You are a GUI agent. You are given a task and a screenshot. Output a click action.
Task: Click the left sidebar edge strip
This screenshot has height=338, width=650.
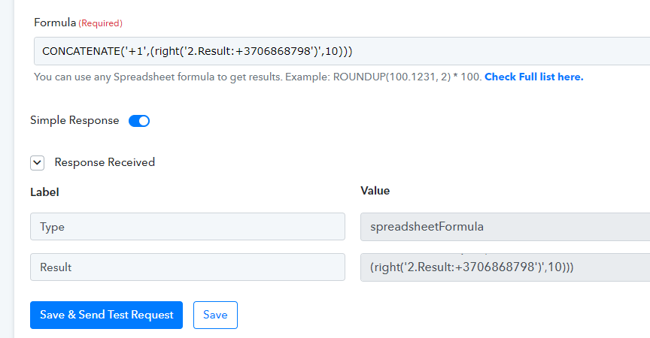pos(7,169)
